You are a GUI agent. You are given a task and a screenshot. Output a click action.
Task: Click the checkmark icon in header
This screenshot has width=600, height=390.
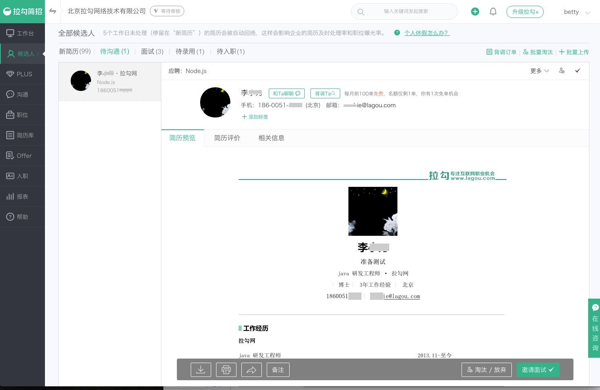click(578, 71)
